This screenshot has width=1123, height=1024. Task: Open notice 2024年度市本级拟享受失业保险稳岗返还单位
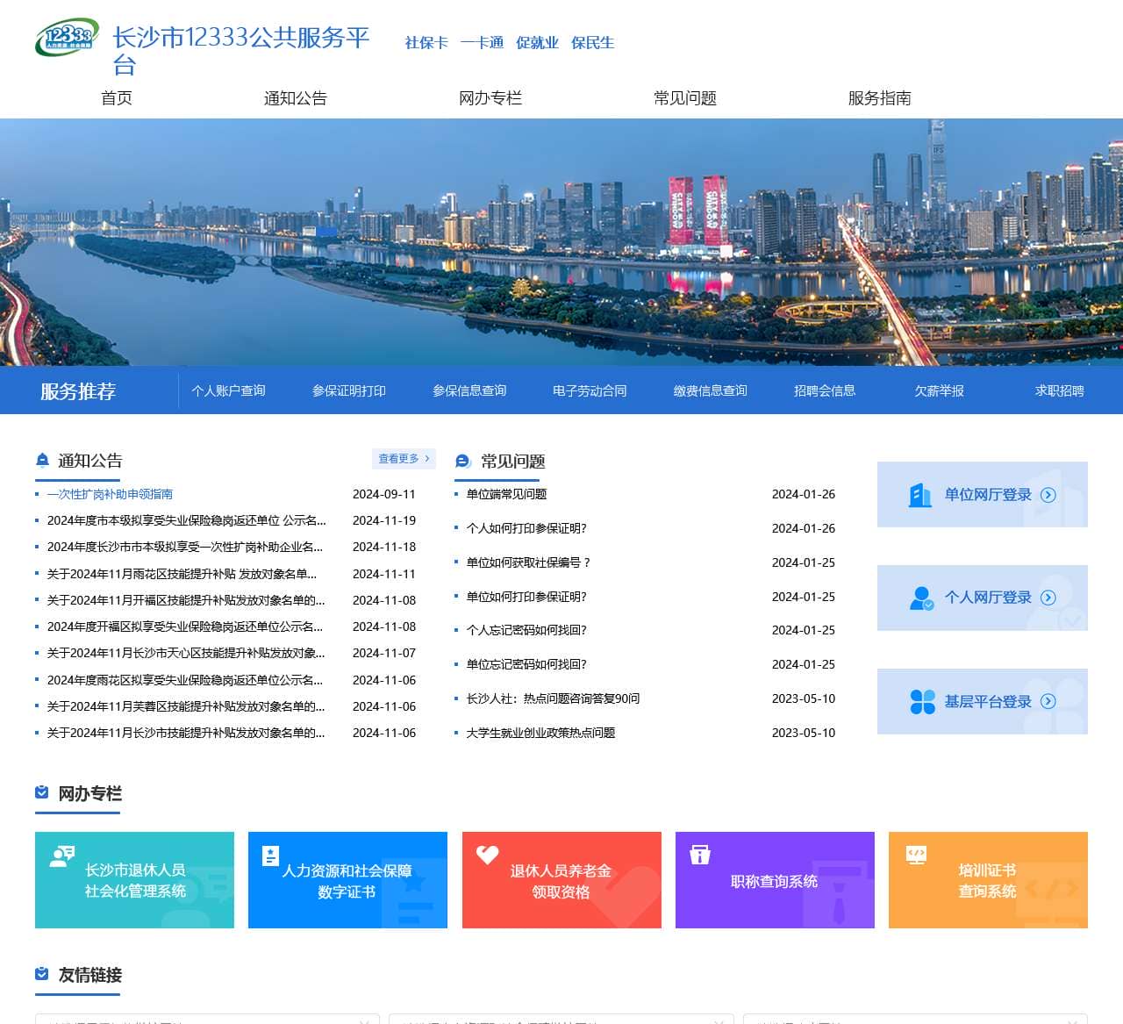(x=186, y=520)
